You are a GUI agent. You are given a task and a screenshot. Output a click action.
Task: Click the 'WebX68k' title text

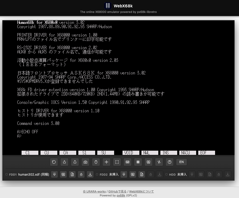(123, 6)
